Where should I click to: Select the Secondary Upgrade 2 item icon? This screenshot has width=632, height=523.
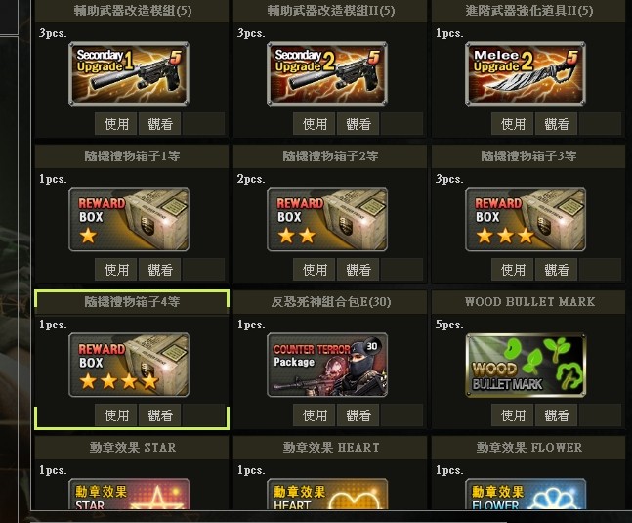click(x=327, y=73)
